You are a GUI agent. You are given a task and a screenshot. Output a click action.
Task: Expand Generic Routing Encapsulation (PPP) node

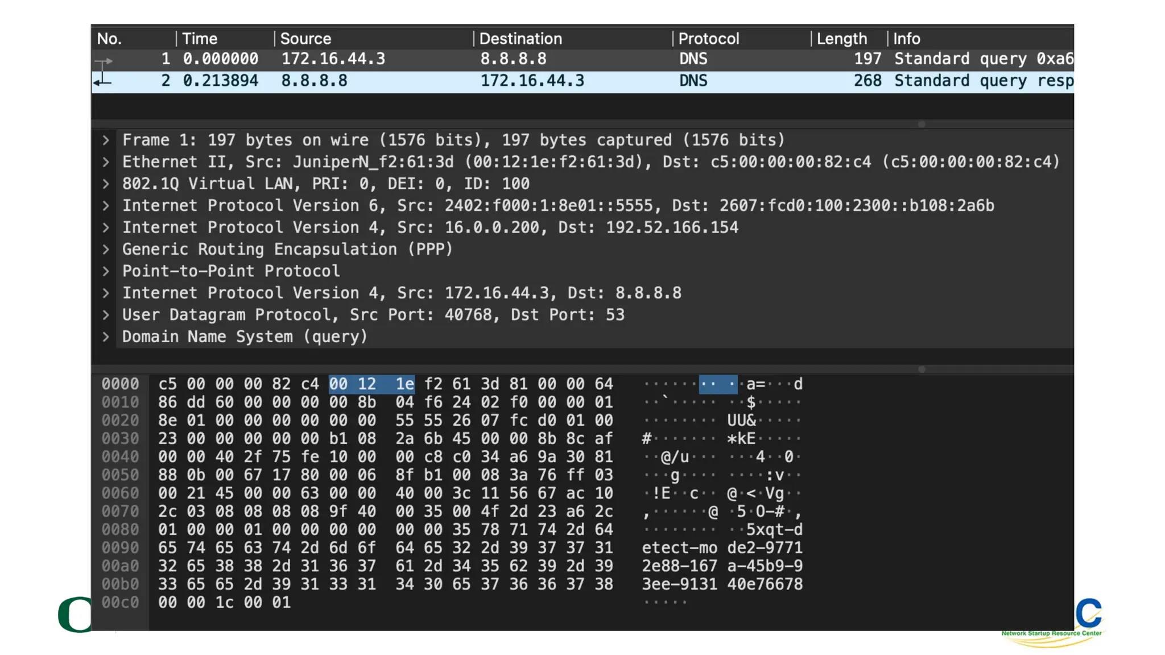tap(106, 250)
